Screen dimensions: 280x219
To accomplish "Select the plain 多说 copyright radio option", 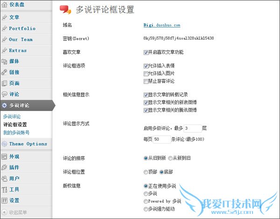I will tap(146, 194).
